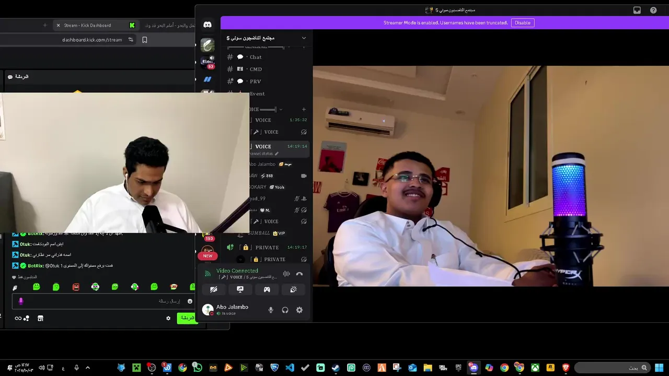The width and height of the screenshot is (669, 376).
Task: Open Brave browser from the taskbar
Action: pos(566,368)
